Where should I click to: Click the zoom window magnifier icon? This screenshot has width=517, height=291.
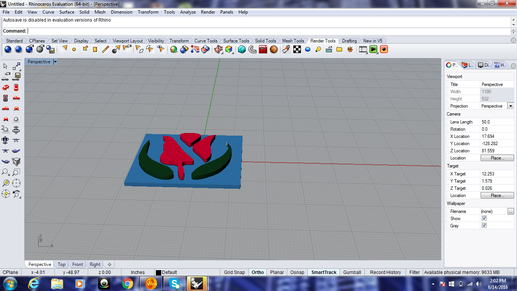point(16,172)
